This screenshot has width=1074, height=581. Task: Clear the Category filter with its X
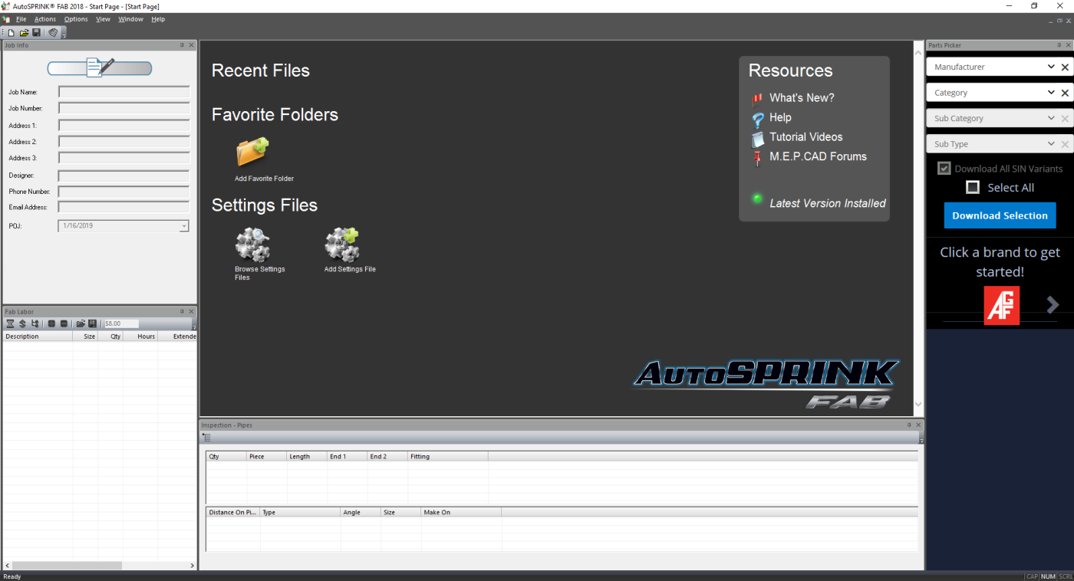pyautogui.click(x=1065, y=93)
